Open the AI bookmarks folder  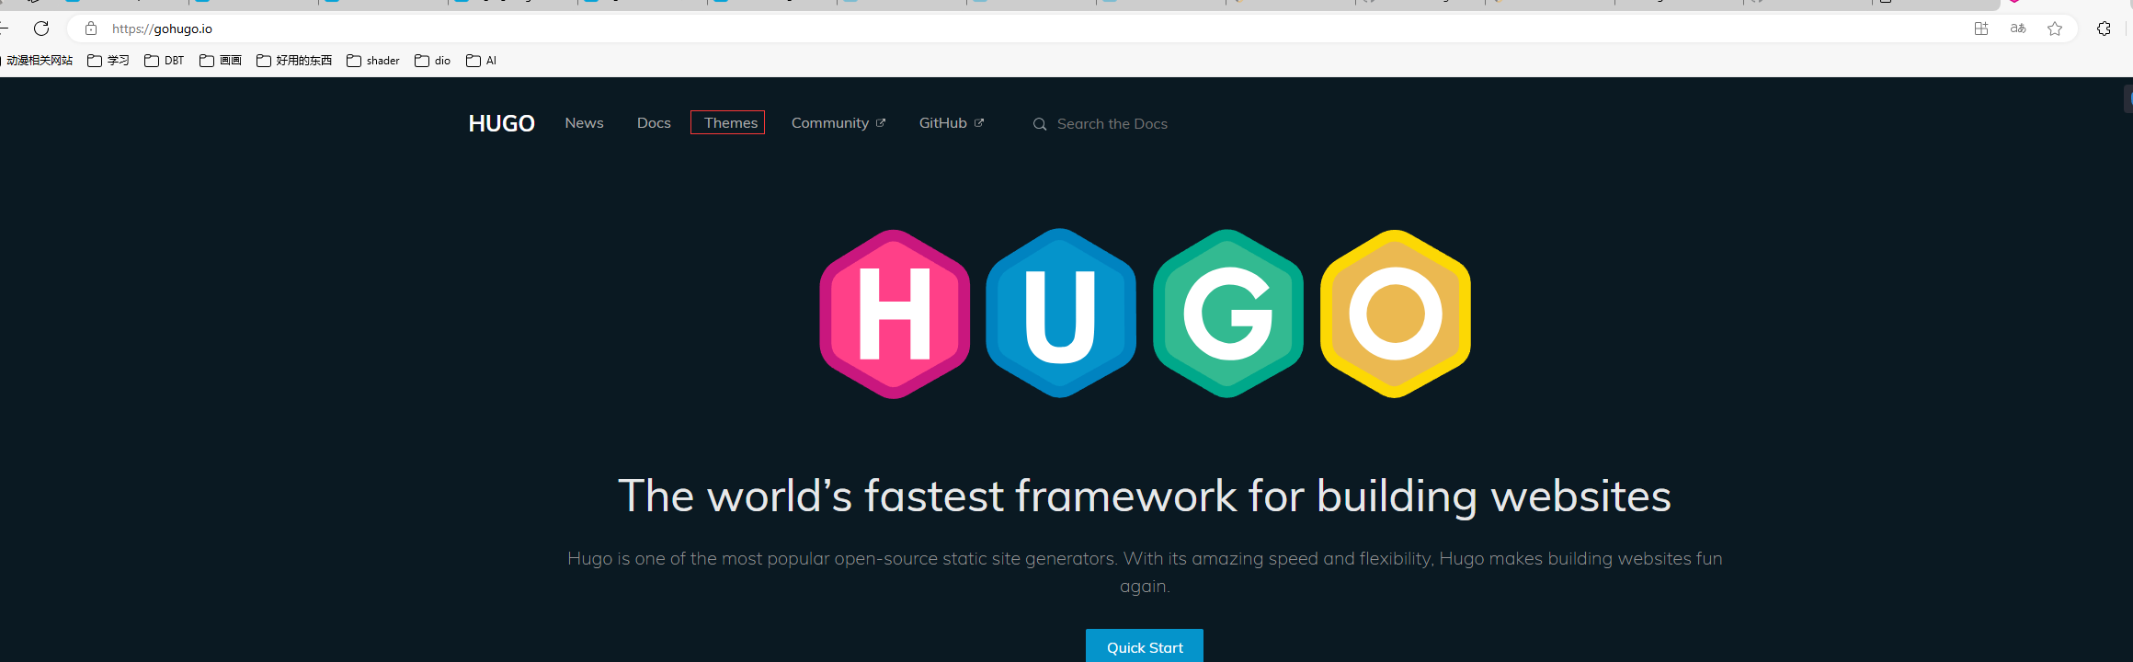click(482, 61)
